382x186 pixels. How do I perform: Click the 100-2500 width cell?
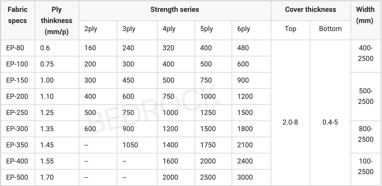(365, 166)
